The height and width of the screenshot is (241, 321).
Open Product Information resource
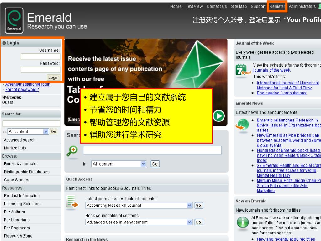(x=22, y=195)
